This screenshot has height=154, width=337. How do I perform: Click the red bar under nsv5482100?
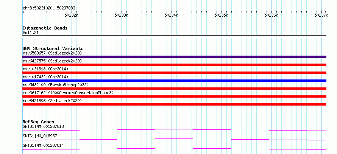tap(174, 89)
